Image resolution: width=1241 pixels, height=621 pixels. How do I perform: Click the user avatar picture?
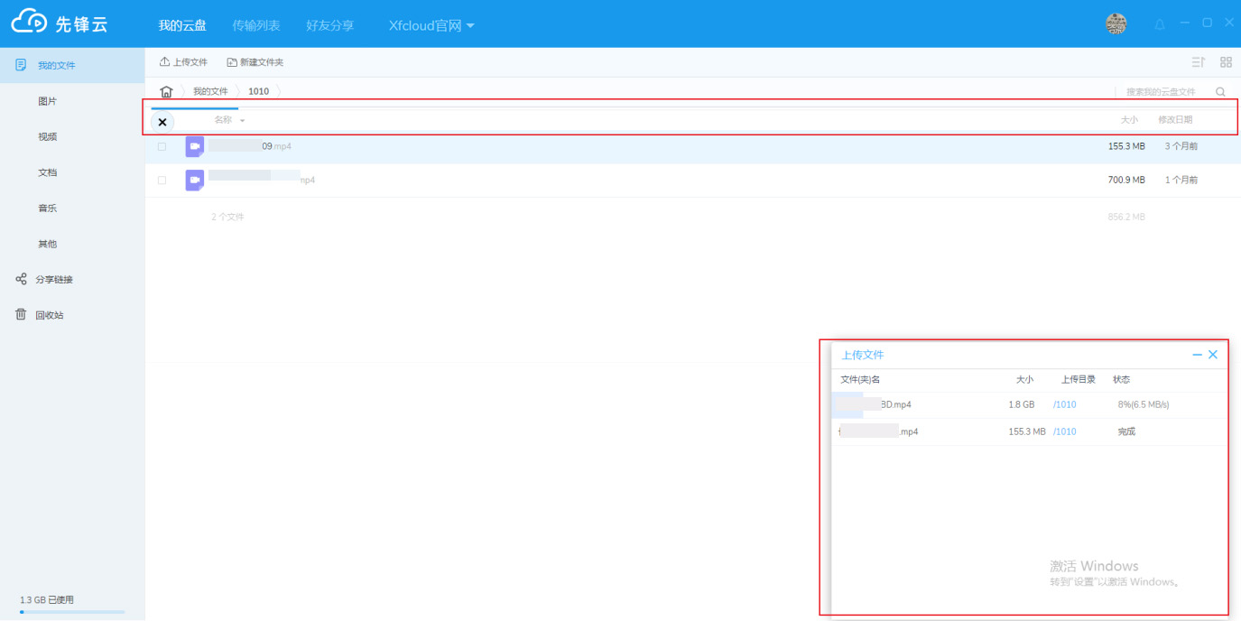(1116, 24)
